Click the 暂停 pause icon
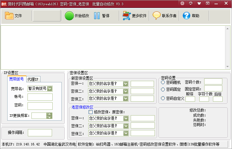232x149 pixels. click(97, 16)
